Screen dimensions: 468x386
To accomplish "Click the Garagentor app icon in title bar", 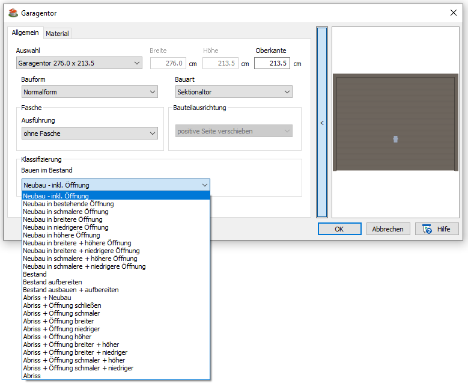I will click(x=13, y=13).
